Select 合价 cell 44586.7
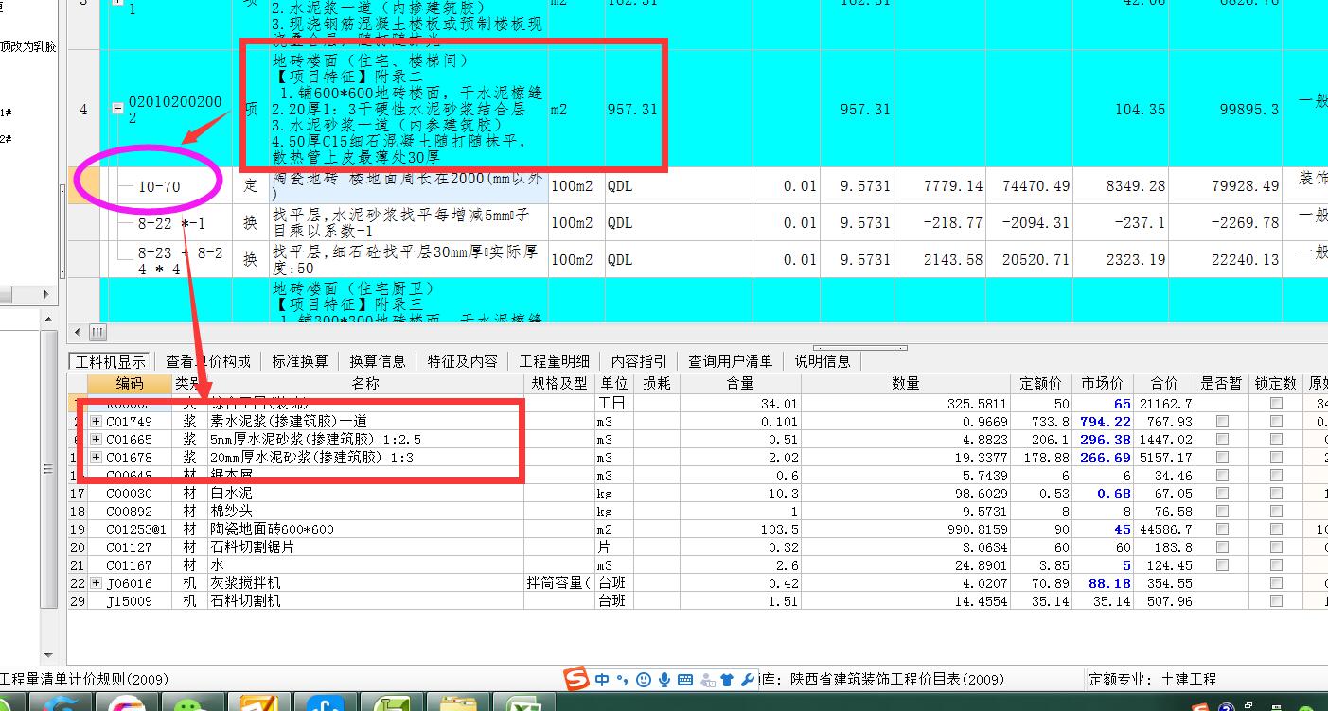1328x711 pixels. coord(1164,529)
